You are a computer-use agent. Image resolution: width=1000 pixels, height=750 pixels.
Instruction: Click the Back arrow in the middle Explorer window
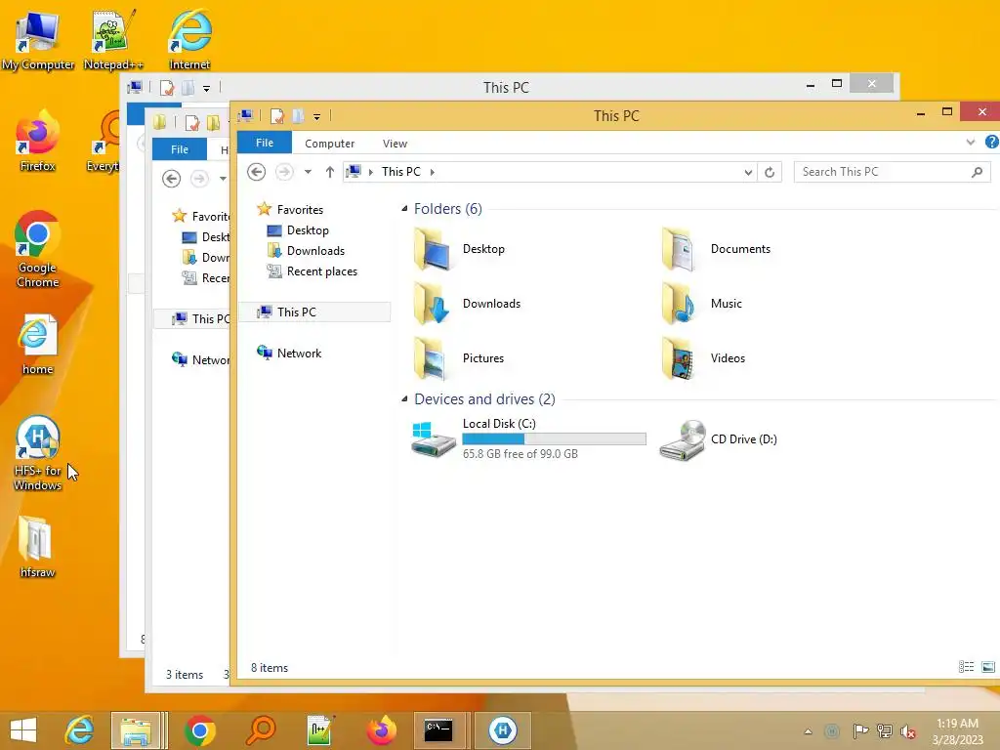click(171, 179)
